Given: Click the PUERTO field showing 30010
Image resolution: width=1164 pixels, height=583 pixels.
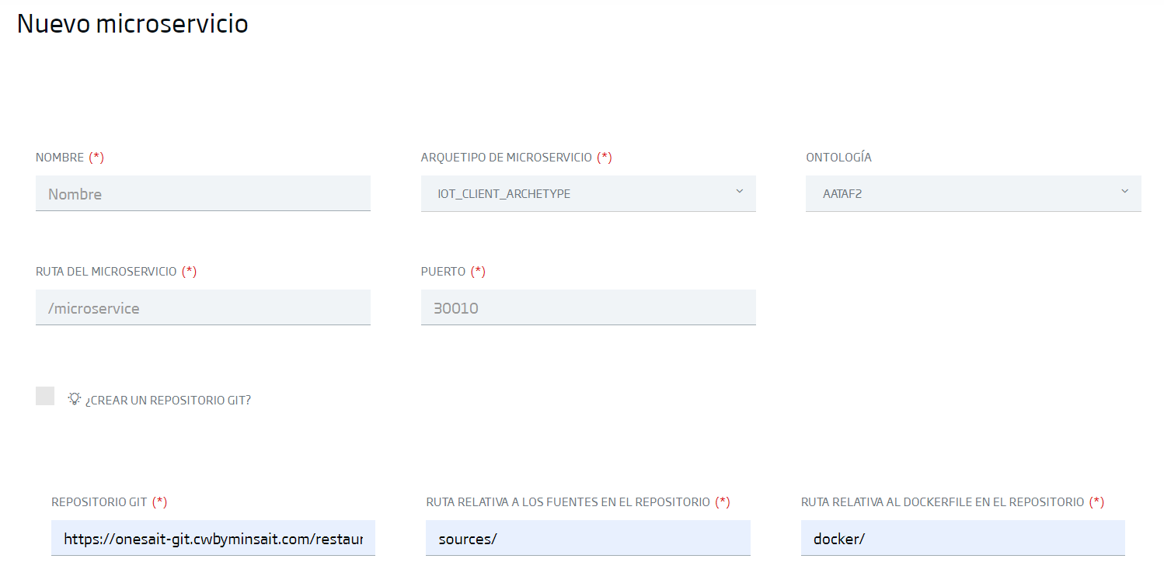Looking at the screenshot, I should 588,307.
